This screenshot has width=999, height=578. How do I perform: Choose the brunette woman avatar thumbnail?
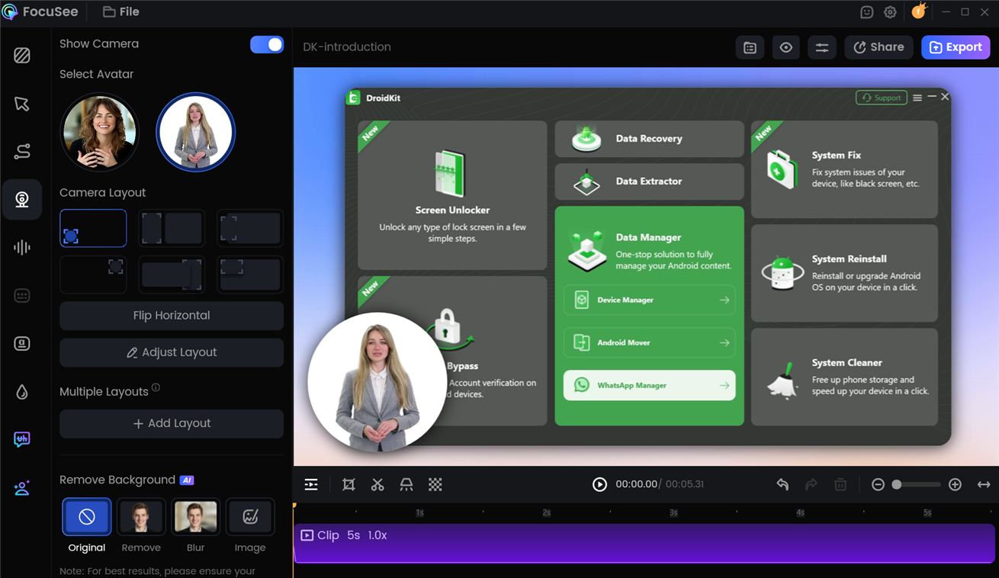(100, 132)
